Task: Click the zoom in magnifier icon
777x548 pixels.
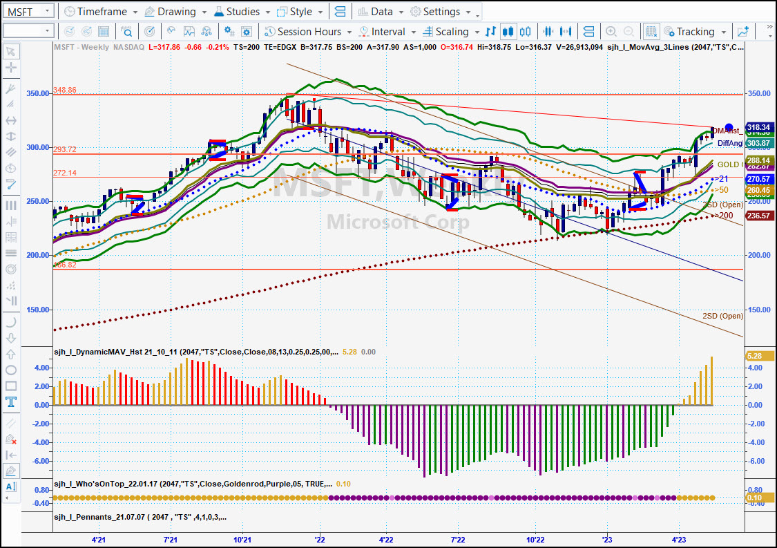Action: [611, 32]
